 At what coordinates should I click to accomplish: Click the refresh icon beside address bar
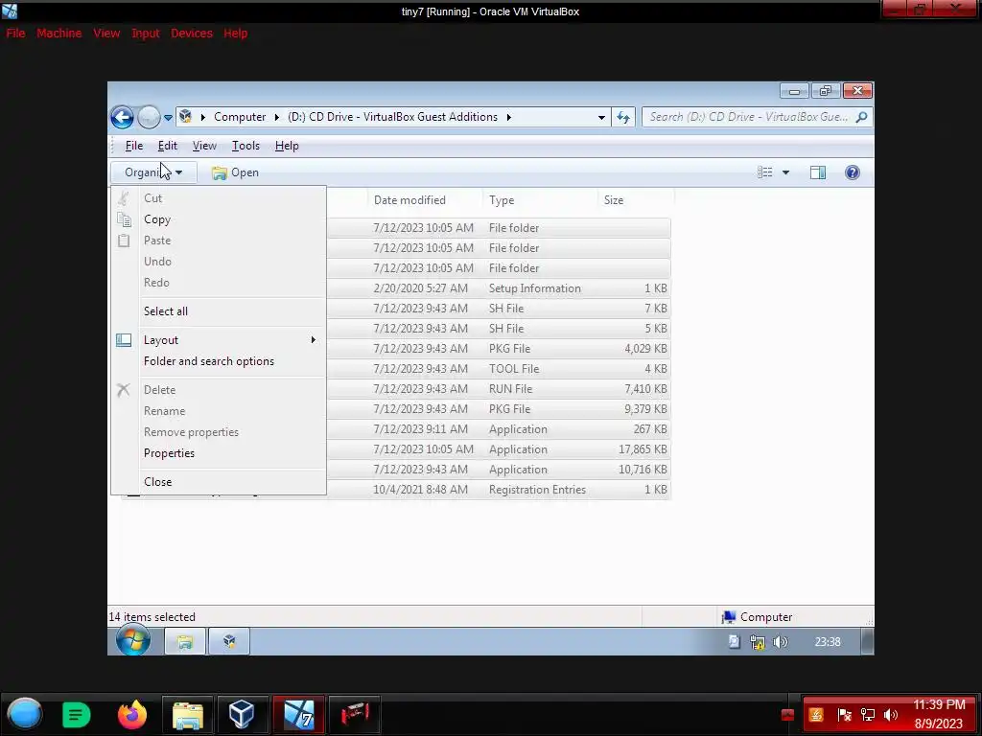pyautogui.click(x=623, y=117)
